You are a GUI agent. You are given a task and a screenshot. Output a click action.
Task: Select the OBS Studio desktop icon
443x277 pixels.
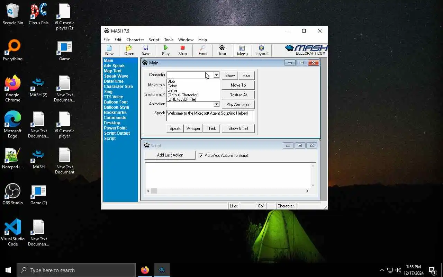coord(13,194)
